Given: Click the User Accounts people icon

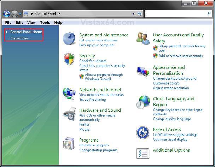Looking at the screenshot, I should pos(143,39).
